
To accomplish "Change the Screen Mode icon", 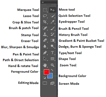I will [52, 83].
